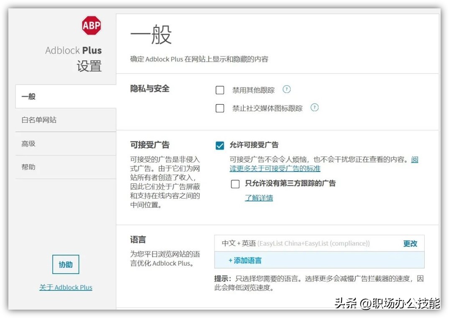Click the 协助 button
Viewport: 449px width, 318px height.
65,264
